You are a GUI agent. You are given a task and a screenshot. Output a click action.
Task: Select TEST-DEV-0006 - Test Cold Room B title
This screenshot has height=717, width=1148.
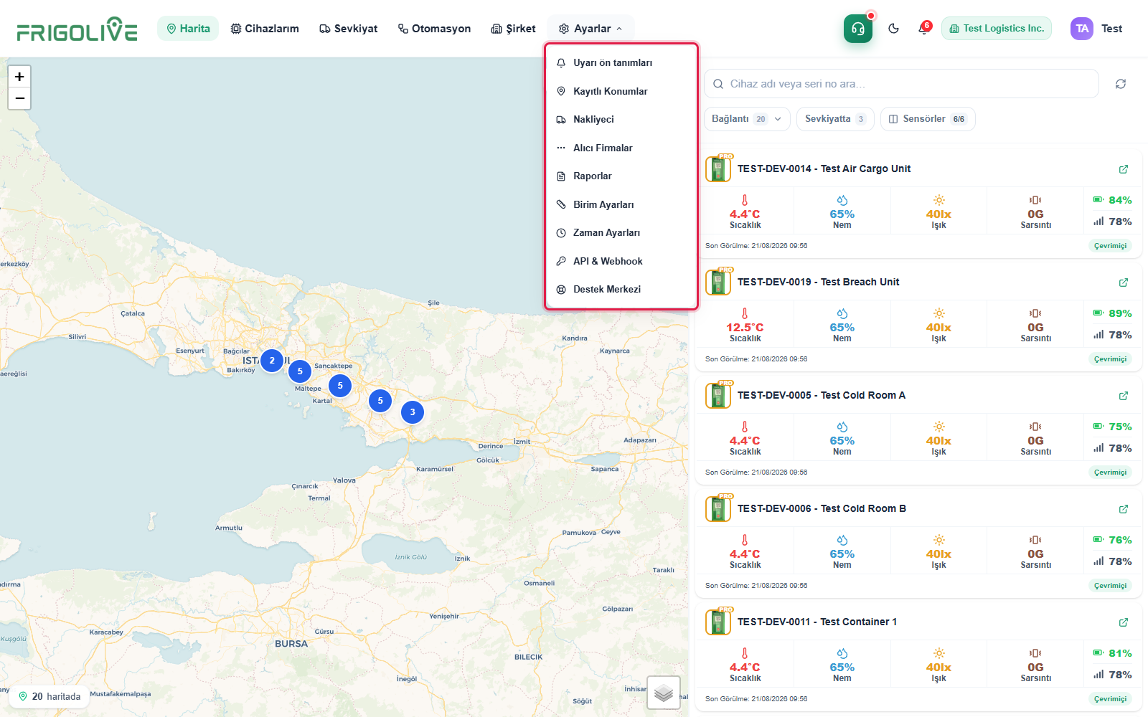(822, 509)
